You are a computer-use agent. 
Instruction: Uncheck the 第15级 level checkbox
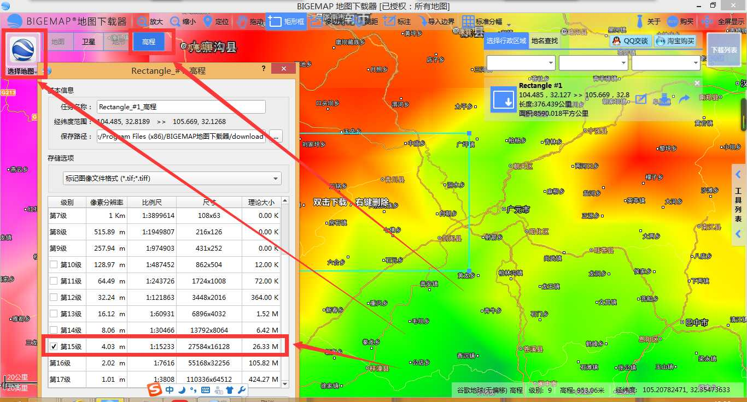pos(54,346)
